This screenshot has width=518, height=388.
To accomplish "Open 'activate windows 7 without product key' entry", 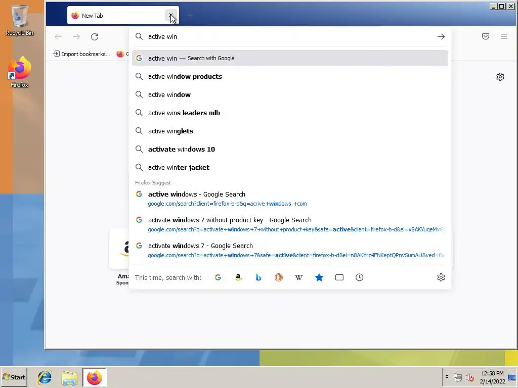I will click(x=290, y=224).
